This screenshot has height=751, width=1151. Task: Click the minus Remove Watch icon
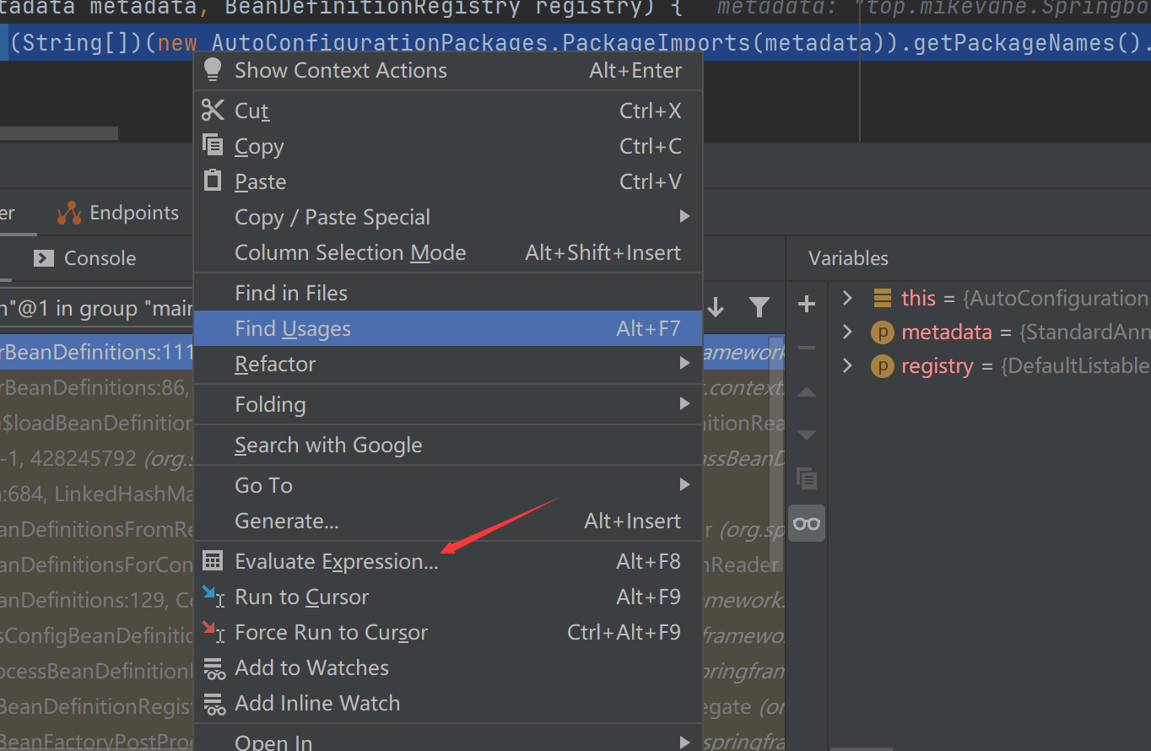click(x=807, y=347)
